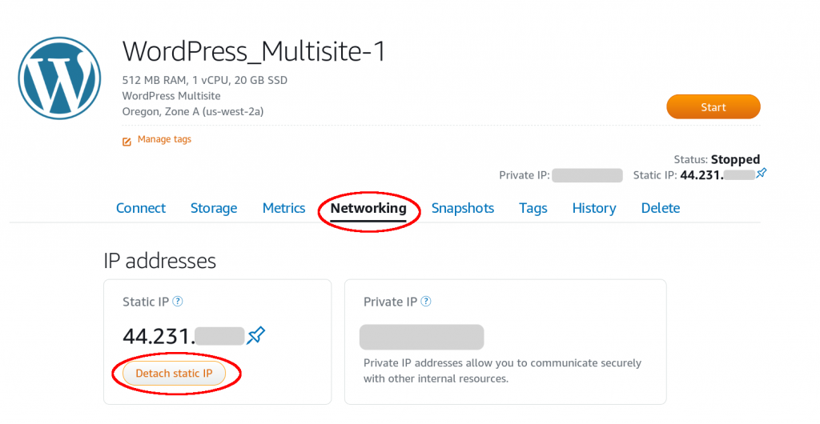Click the pin icon beside header Static IP
The image size is (820, 424).
(x=762, y=173)
